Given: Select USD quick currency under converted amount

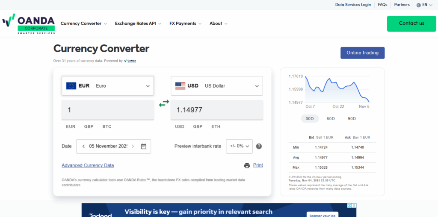Looking at the screenshot, I should (x=180, y=126).
